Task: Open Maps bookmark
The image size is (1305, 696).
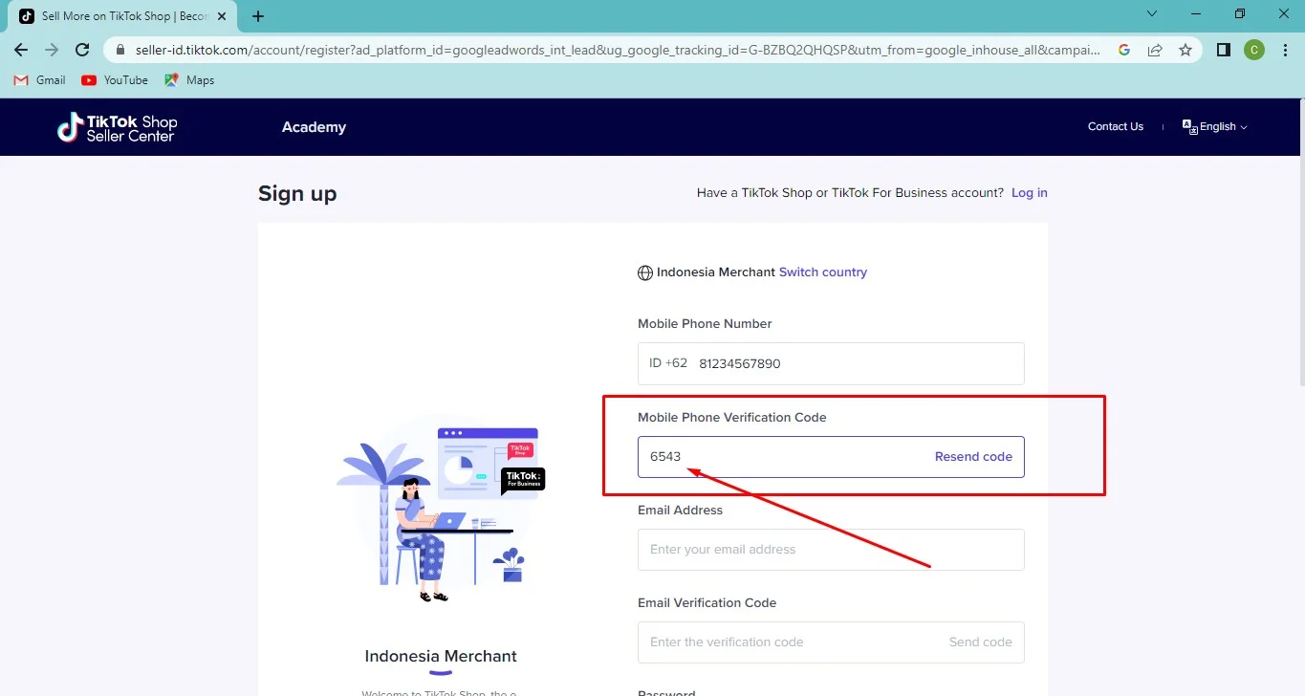Action: coord(189,80)
